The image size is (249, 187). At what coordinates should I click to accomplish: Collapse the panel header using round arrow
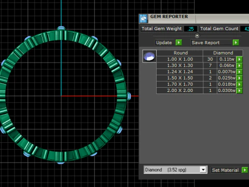[197, 36]
